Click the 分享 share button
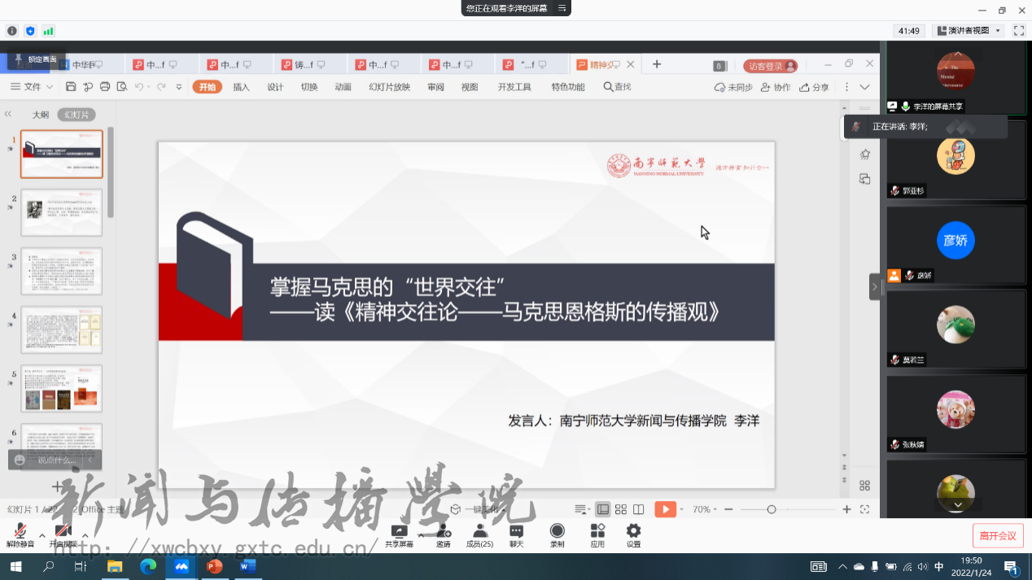The width and height of the screenshot is (1032, 580). tap(814, 87)
